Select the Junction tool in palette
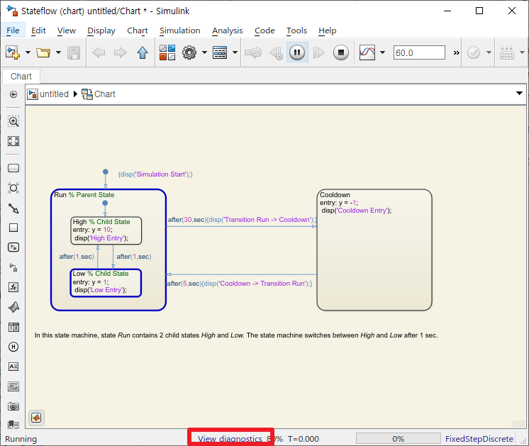This screenshot has height=446, width=529. 13,188
